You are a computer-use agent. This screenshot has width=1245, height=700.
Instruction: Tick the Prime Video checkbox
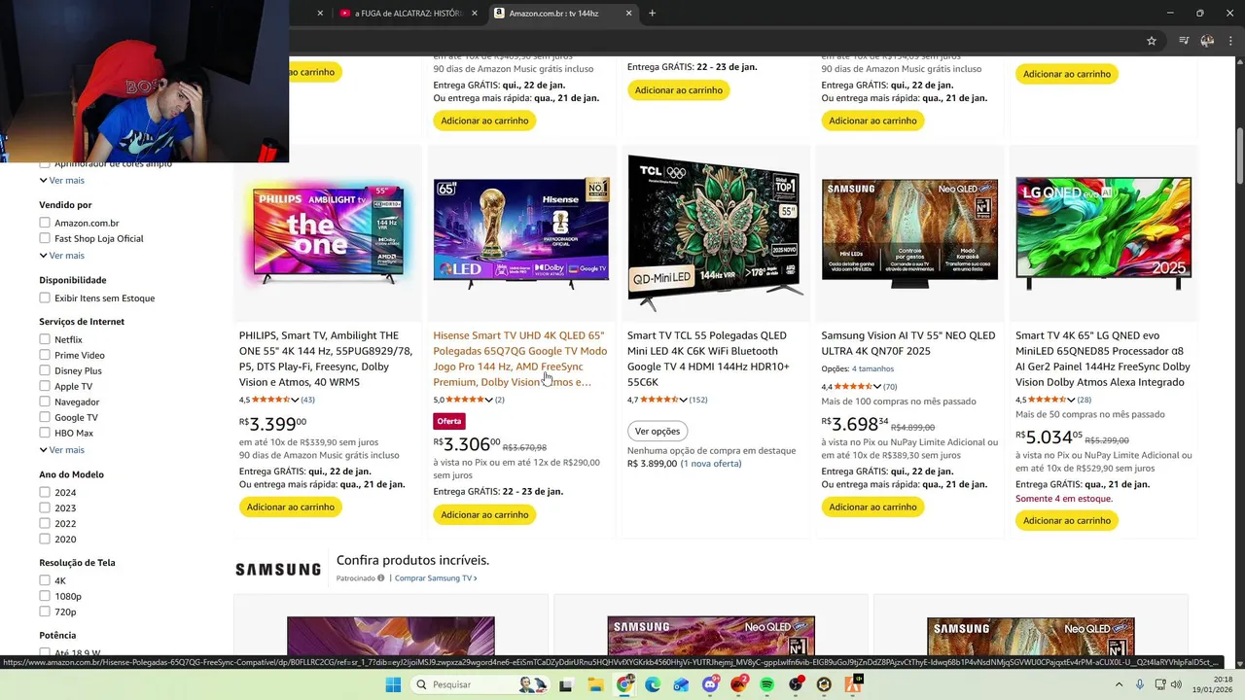45,355
